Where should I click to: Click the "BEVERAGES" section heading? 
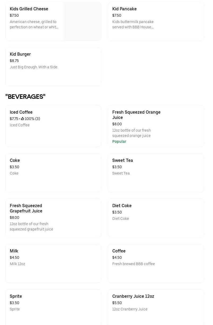click(x=25, y=97)
